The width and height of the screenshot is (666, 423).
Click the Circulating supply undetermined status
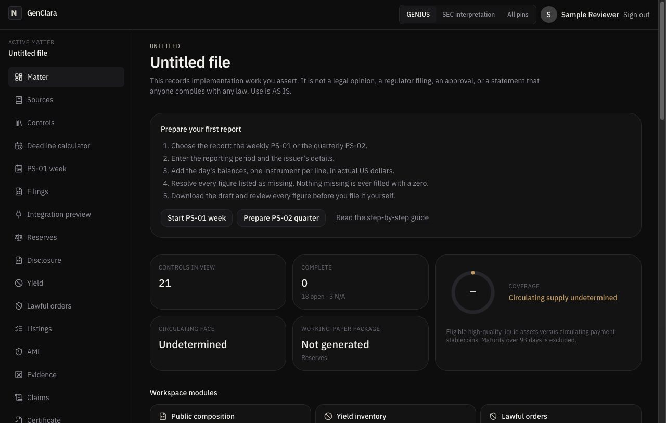click(563, 298)
